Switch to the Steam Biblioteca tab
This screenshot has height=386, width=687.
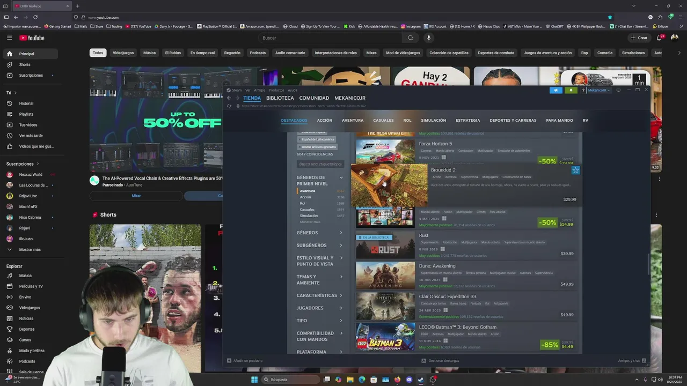tap(280, 98)
